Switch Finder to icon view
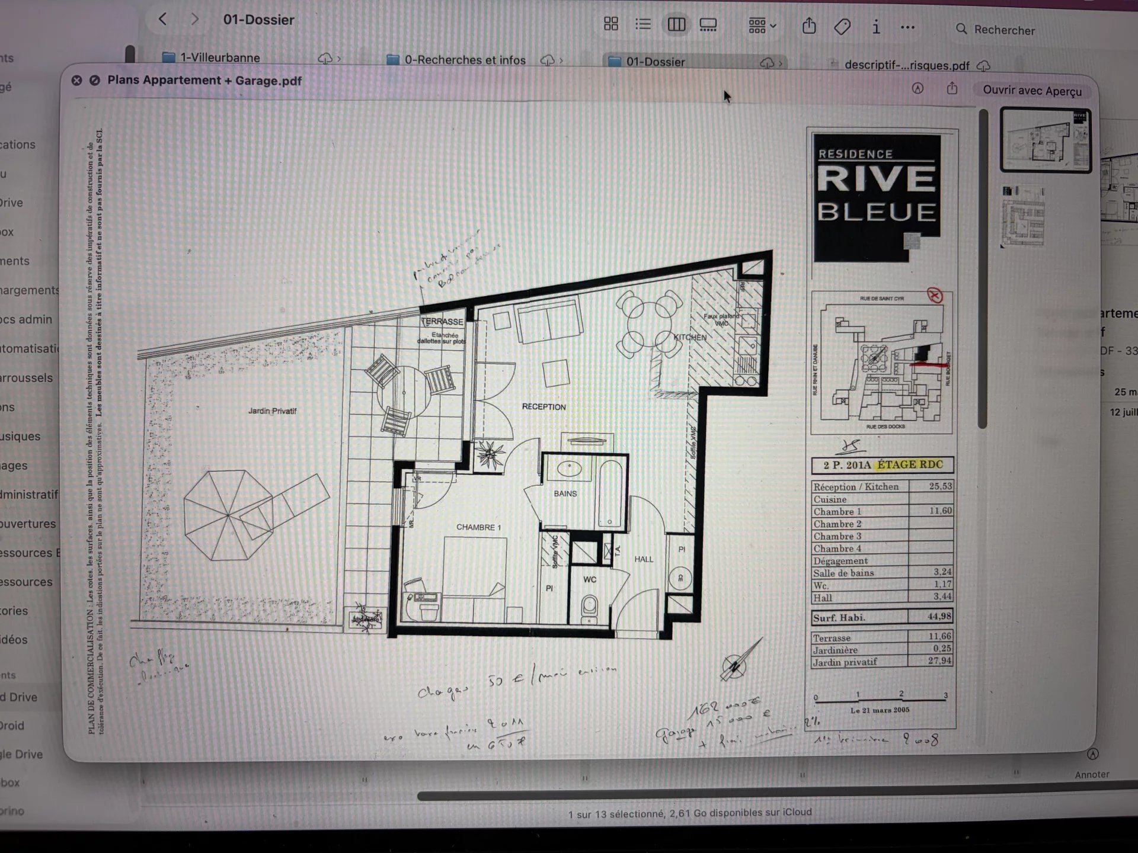The width and height of the screenshot is (1138, 853). (610, 24)
